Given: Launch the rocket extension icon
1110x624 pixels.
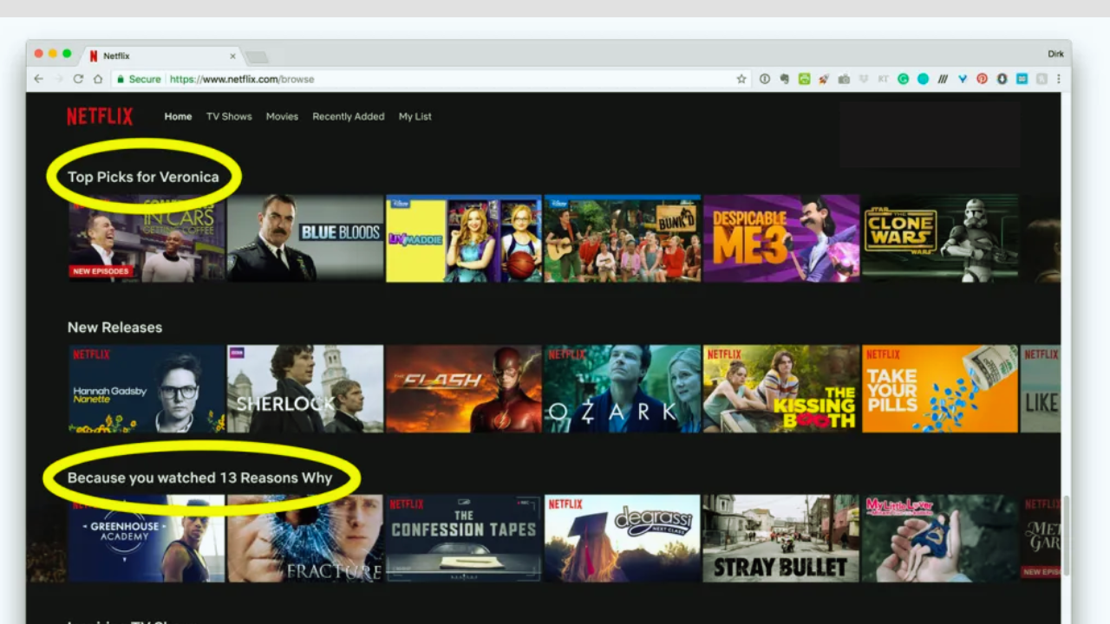Looking at the screenshot, I should click(x=824, y=79).
